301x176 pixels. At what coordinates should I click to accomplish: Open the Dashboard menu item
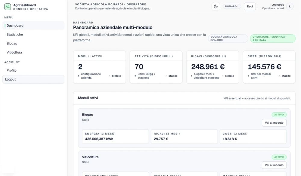(33, 26)
